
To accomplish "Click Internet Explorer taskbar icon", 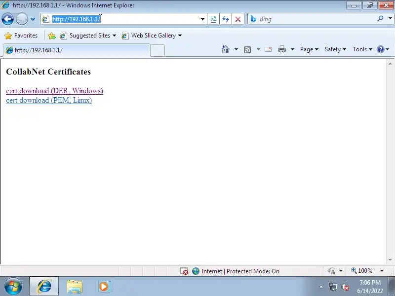I will [x=44, y=286].
